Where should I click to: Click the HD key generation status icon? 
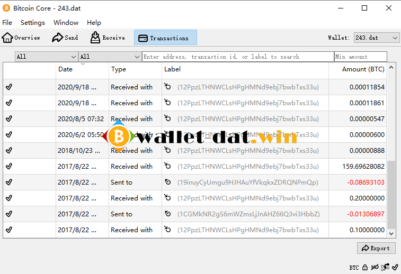tap(375, 267)
